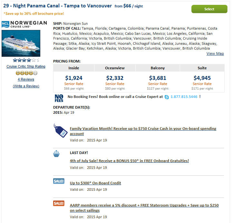Click the blue SALE! badge icon

pos(59,181)
